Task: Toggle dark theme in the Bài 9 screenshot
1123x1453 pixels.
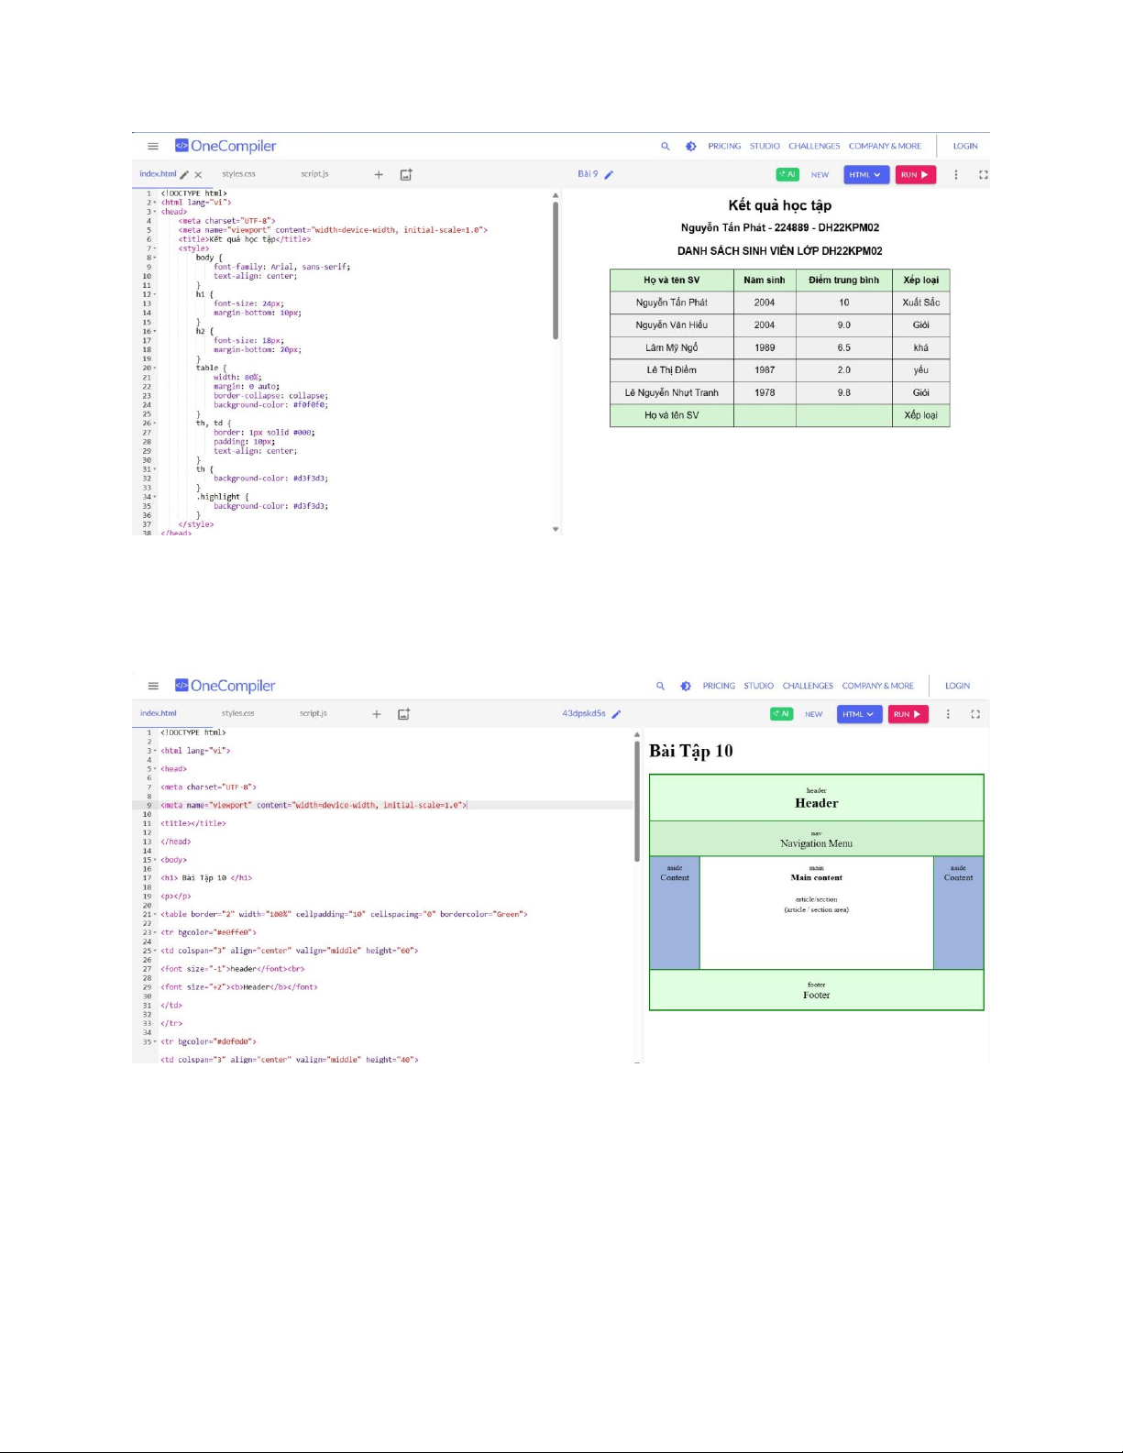Action: click(690, 146)
